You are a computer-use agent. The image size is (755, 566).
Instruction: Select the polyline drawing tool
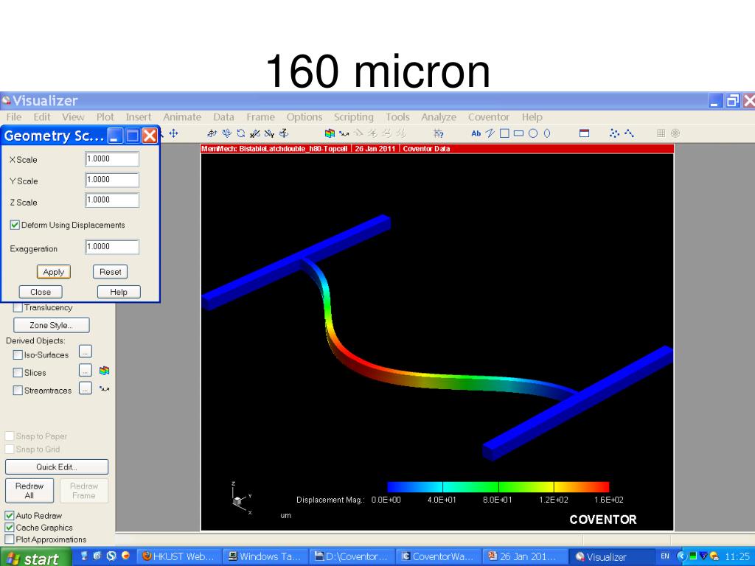pos(490,133)
